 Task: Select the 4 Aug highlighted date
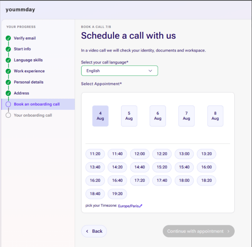tap(100, 116)
